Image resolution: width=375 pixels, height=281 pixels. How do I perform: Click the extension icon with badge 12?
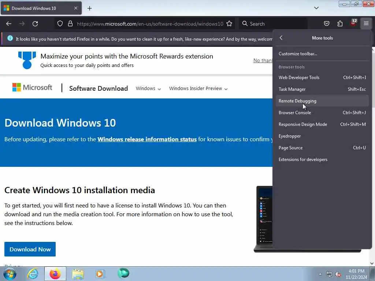353,23
